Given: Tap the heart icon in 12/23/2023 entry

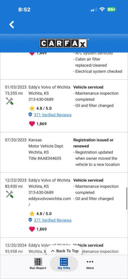Looking at the screenshot, I should point(32,229).
